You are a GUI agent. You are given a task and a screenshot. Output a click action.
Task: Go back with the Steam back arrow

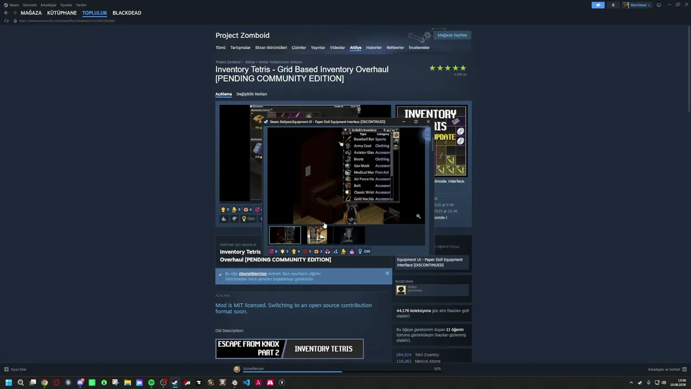coord(6,13)
